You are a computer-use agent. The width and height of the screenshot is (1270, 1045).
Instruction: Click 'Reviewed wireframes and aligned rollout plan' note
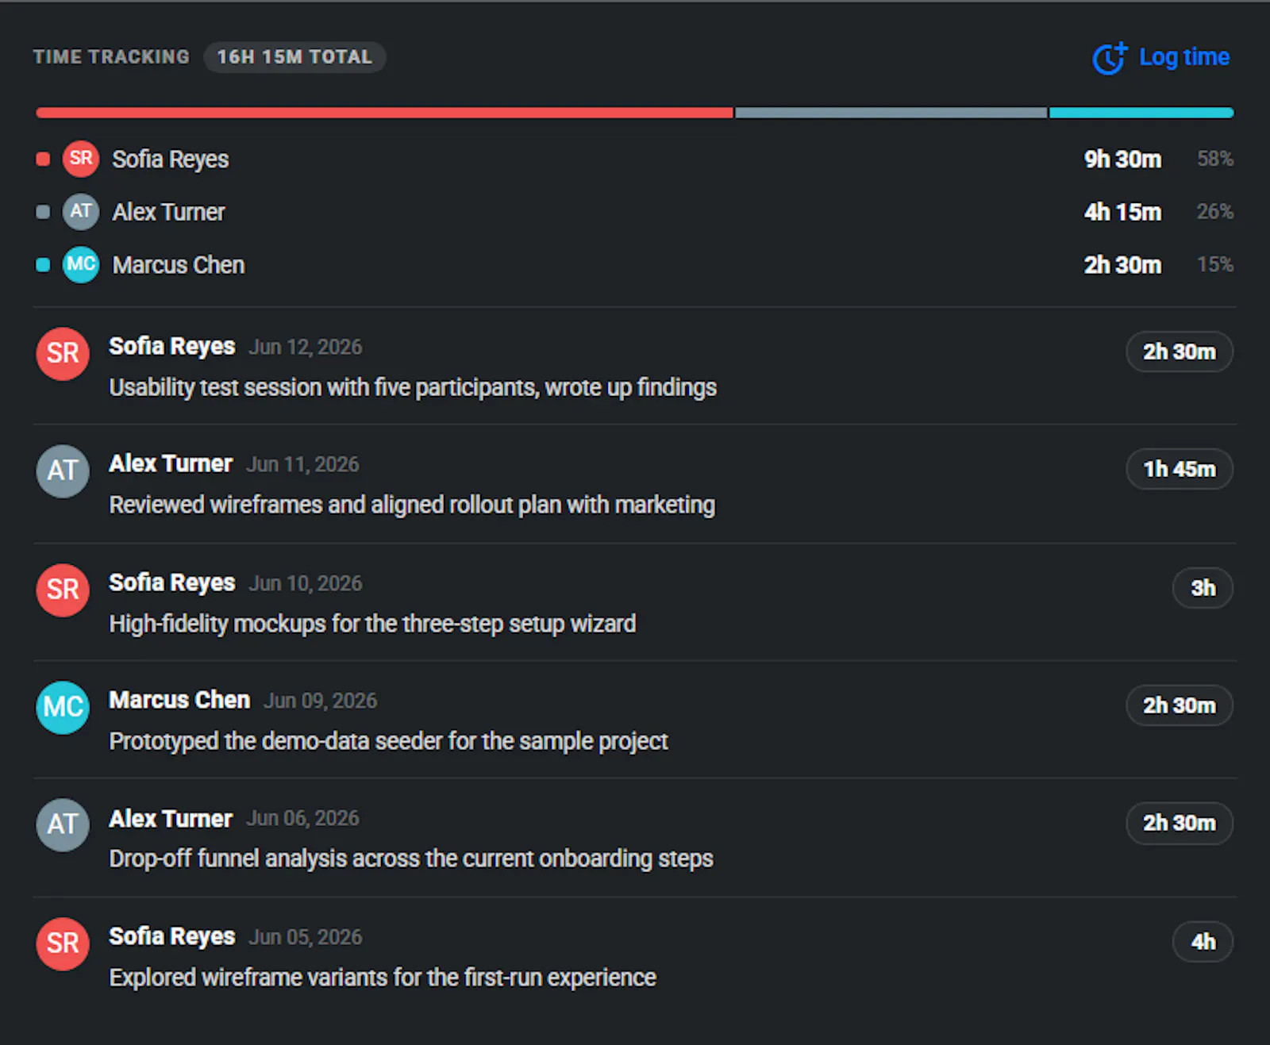[x=412, y=505]
